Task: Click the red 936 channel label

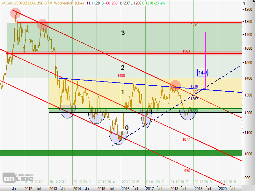Action: point(187,171)
